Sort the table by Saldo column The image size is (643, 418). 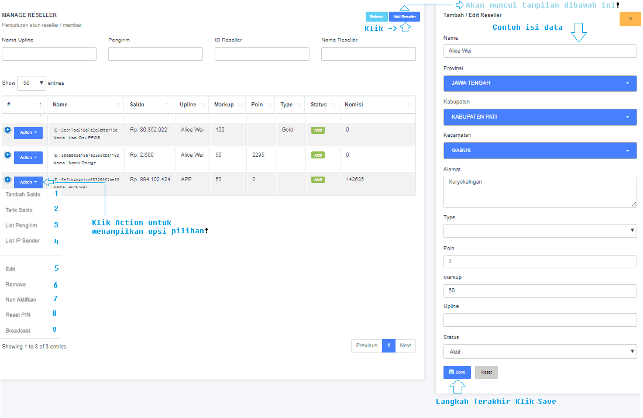coord(150,105)
